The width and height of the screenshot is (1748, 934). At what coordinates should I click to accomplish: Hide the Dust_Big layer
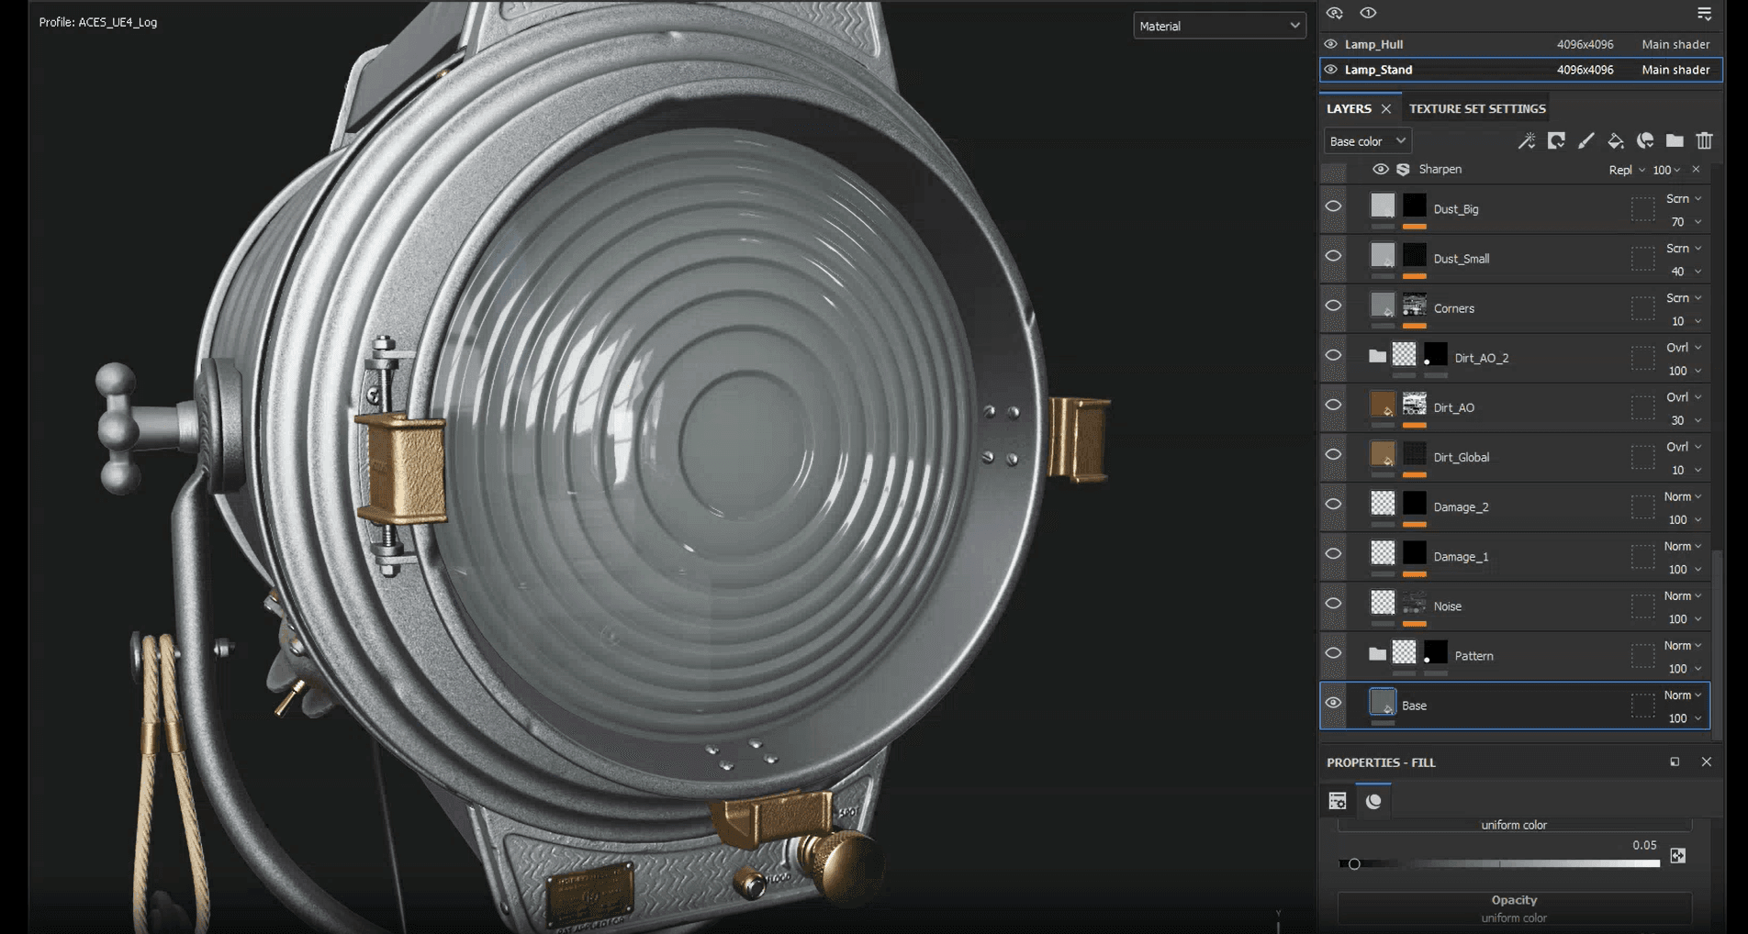coord(1333,206)
